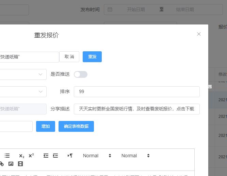The height and width of the screenshot is (176, 227).
Task: Insert a video via editor toolbar
Action: coord(20,164)
